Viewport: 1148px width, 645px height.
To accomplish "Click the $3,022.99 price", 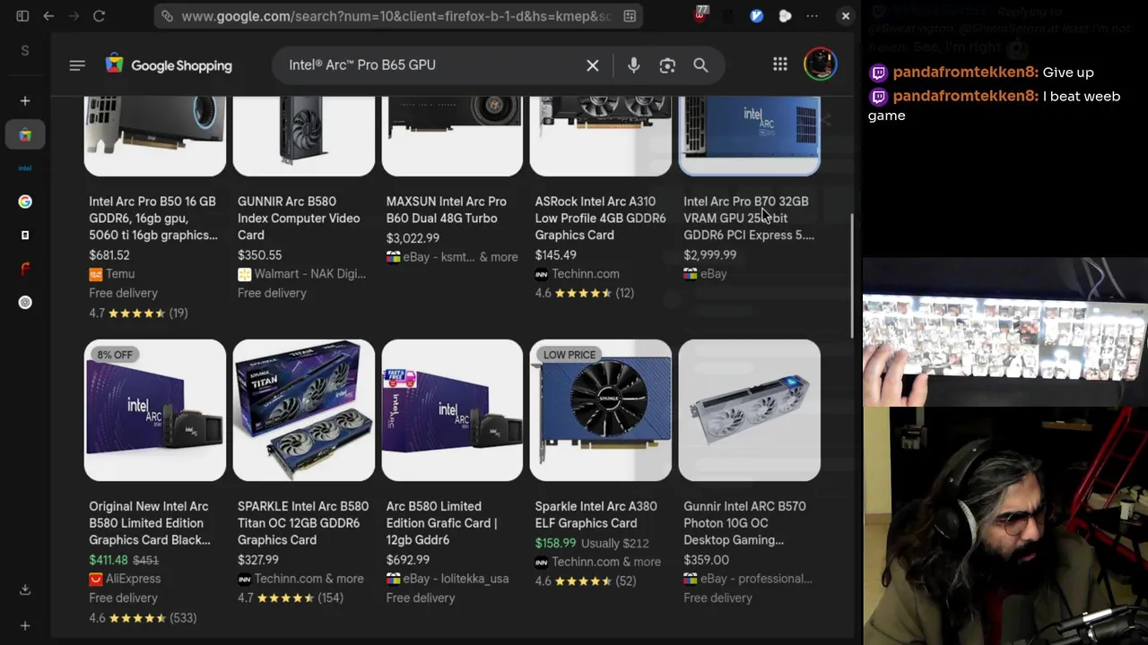I will coord(413,238).
